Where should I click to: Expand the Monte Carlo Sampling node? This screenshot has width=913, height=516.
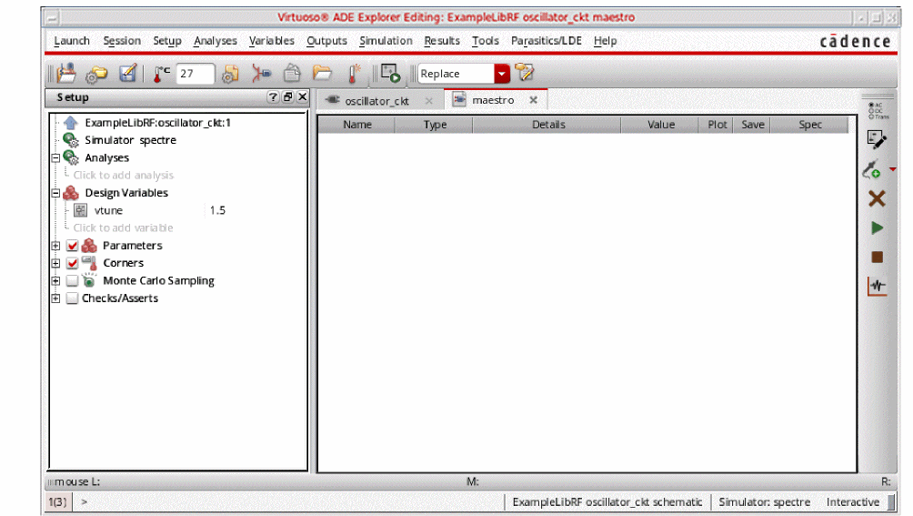[55, 280]
